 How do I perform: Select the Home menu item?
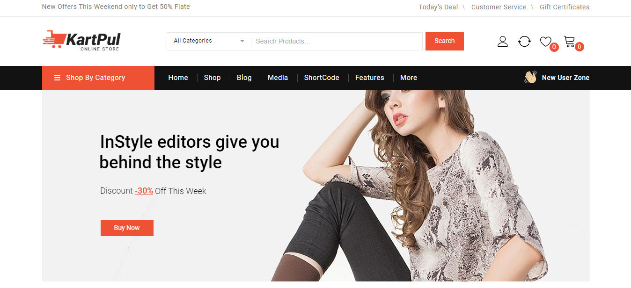(x=178, y=78)
